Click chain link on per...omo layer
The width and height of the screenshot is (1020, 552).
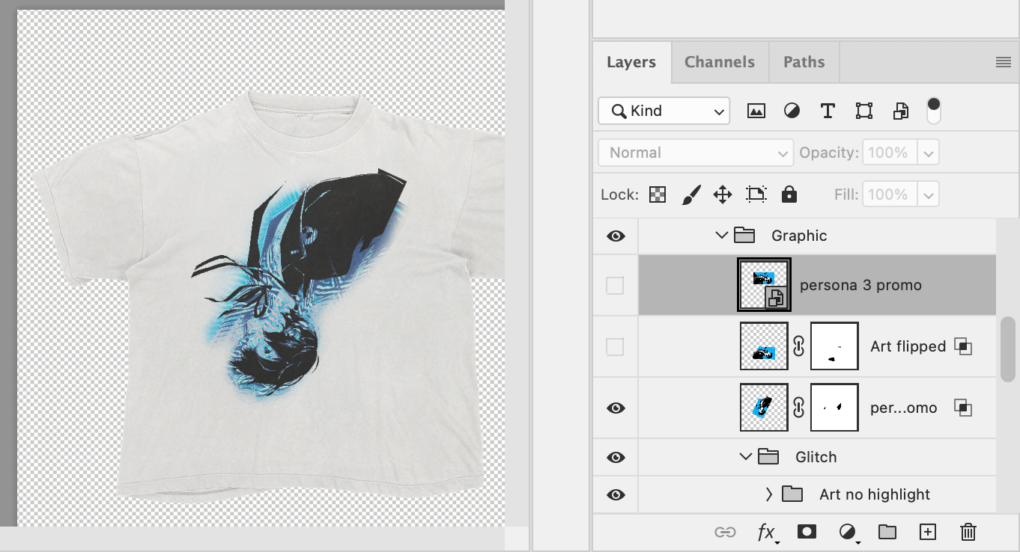(x=799, y=408)
